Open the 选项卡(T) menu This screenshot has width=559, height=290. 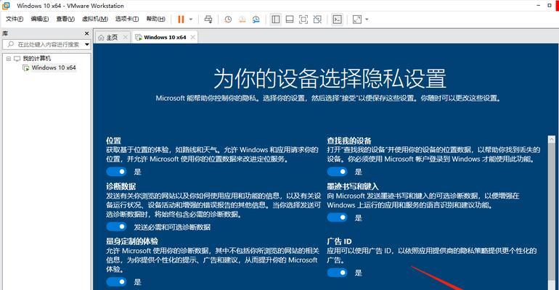click(x=127, y=19)
